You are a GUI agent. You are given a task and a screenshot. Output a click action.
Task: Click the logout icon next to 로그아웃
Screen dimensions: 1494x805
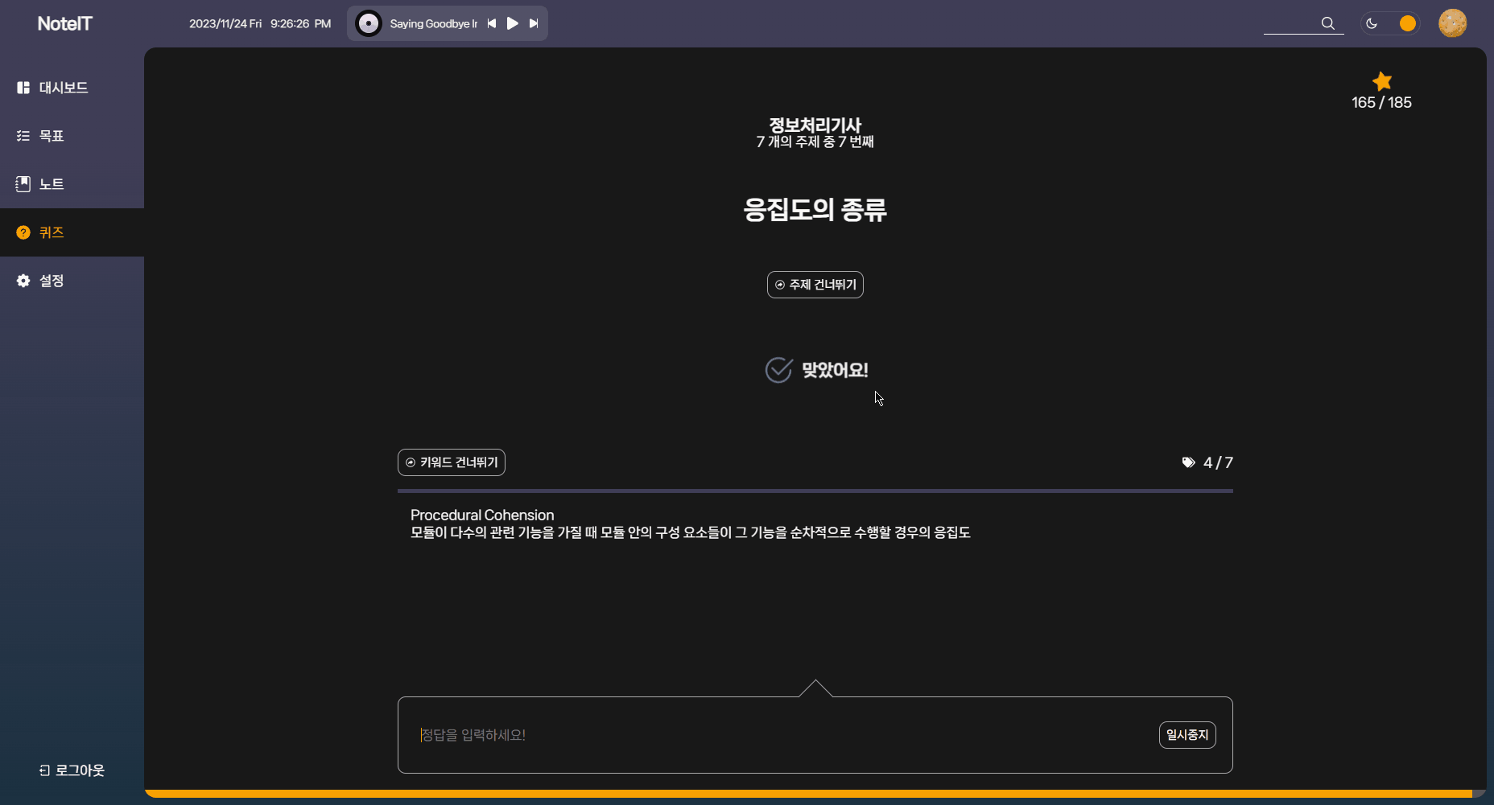(x=44, y=770)
